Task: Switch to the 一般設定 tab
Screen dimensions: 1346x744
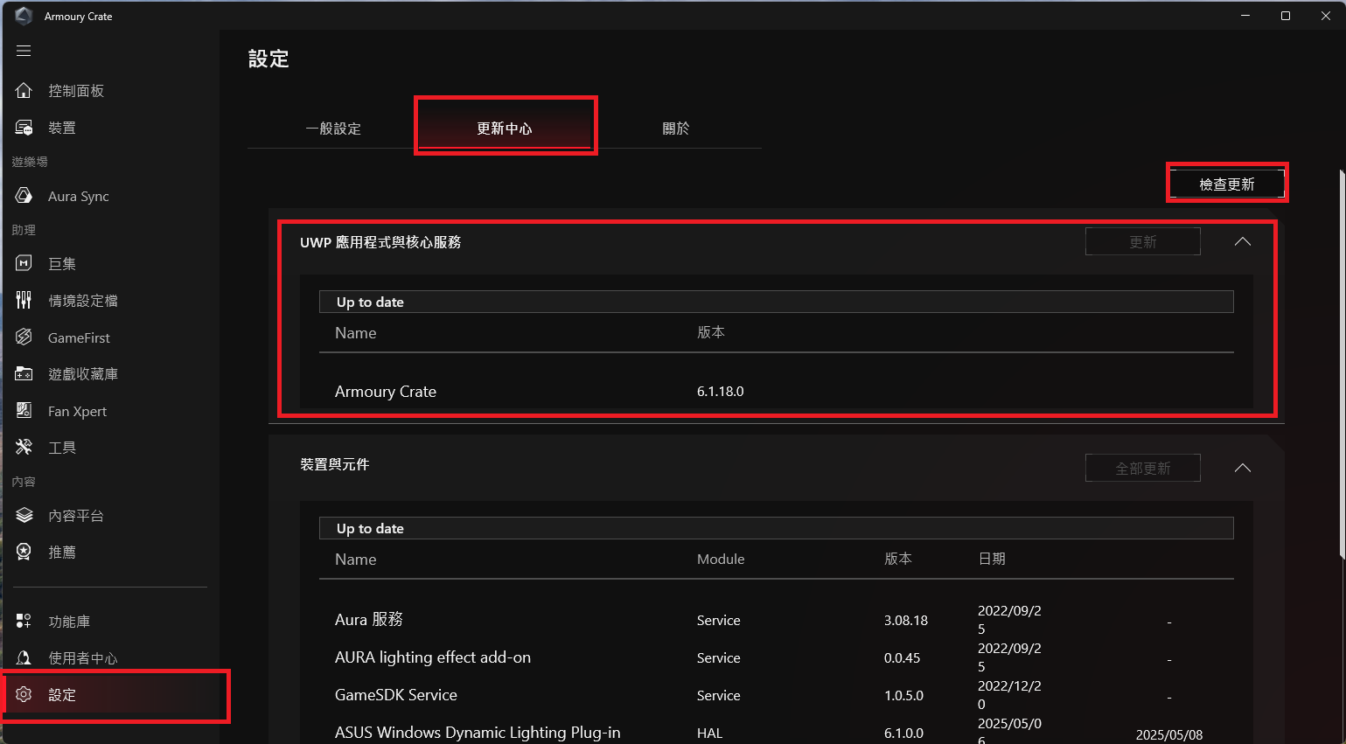Action: 333,129
